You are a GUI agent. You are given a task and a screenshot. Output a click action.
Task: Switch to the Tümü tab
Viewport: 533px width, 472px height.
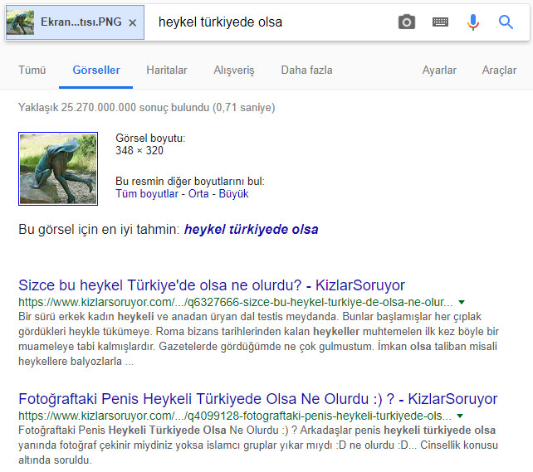(32, 70)
